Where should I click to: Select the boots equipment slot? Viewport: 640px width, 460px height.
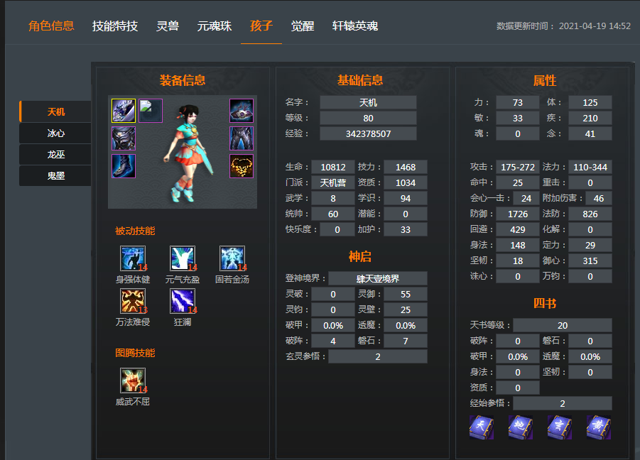124,166
